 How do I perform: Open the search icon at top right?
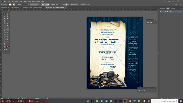click(x=164, y=1)
